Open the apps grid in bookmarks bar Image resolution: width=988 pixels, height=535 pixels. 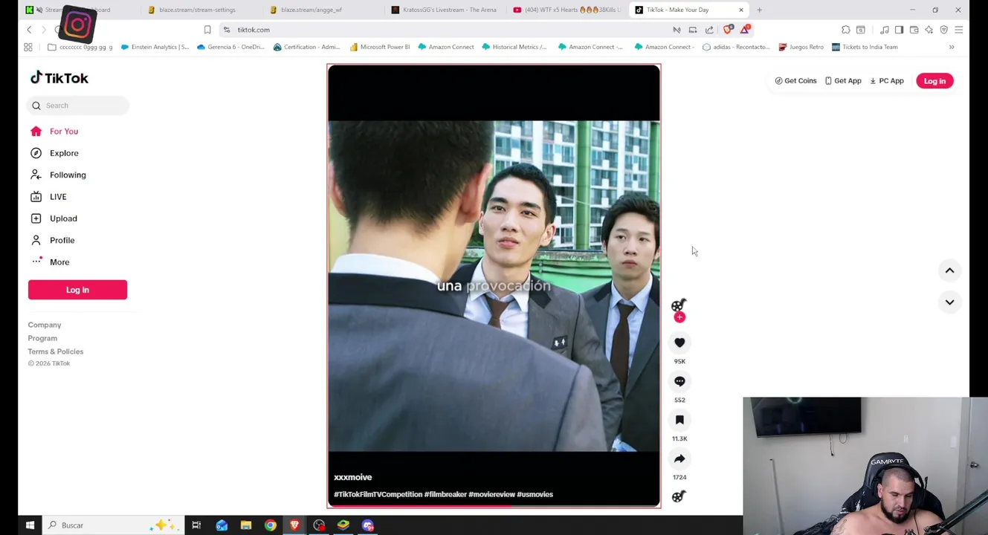point(28,47)
